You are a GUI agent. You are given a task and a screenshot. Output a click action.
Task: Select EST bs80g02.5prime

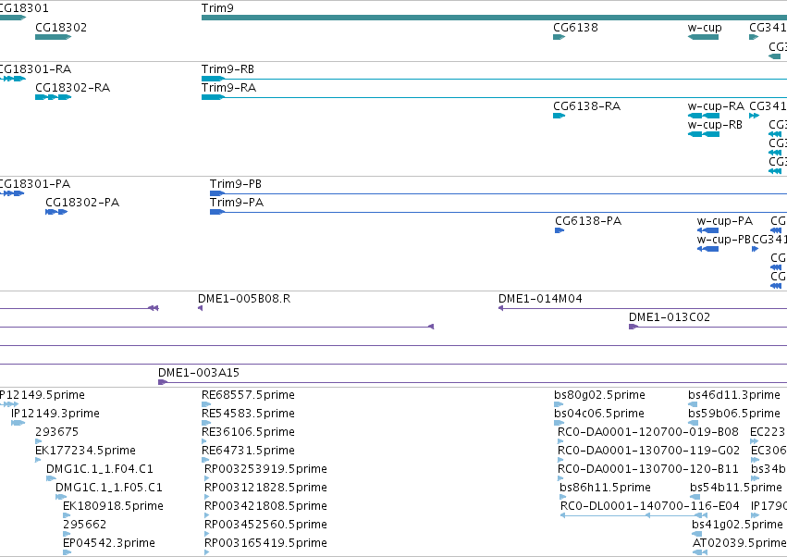click(599, 395)
